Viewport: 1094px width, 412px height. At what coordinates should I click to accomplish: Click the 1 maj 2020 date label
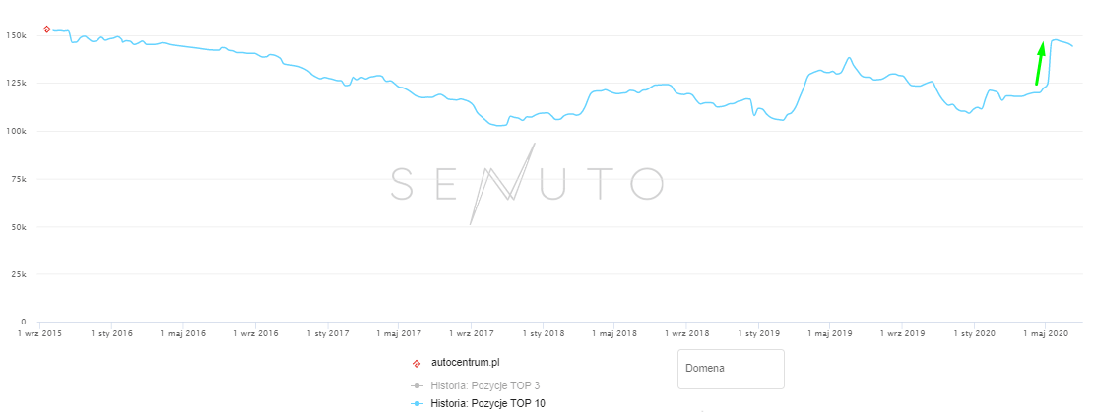coord(1046,335)
